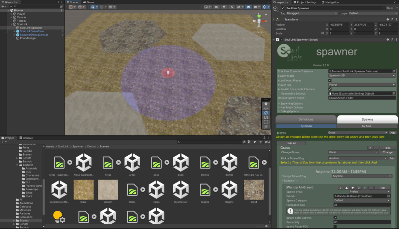Select the Rect tool in scene overlay
This screenshot has width=399, height=229.
click(x=266, y=122)
